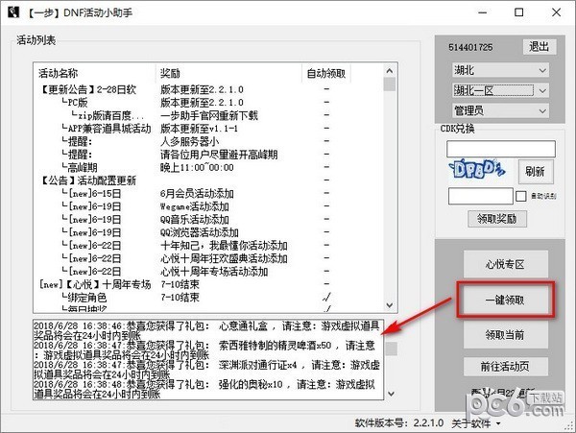Click activity list scroll down arrow
This screenshot has width=576, height=433.
[x=390, y=305]
